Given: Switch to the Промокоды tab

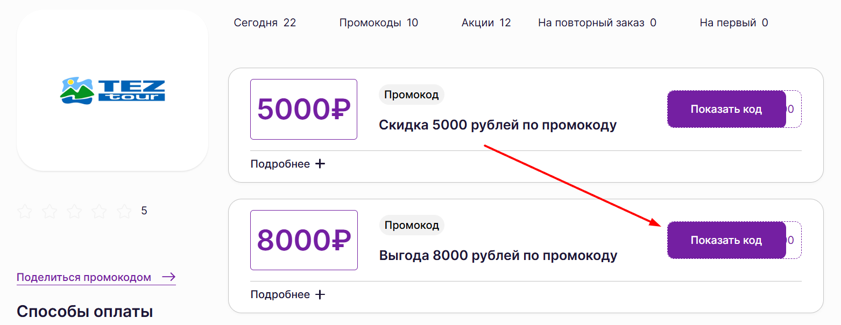Looking at the screenshot, I should [x=378, y=23].
